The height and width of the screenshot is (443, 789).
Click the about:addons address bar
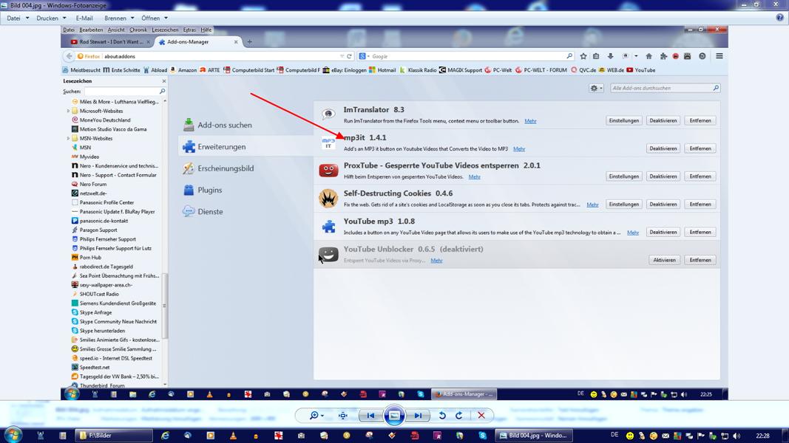217,56
